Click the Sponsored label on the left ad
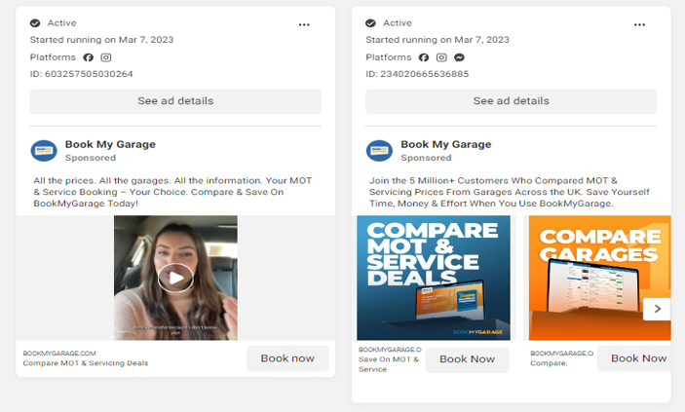Viewport: 685px width, 412px height. coord(91,158)
